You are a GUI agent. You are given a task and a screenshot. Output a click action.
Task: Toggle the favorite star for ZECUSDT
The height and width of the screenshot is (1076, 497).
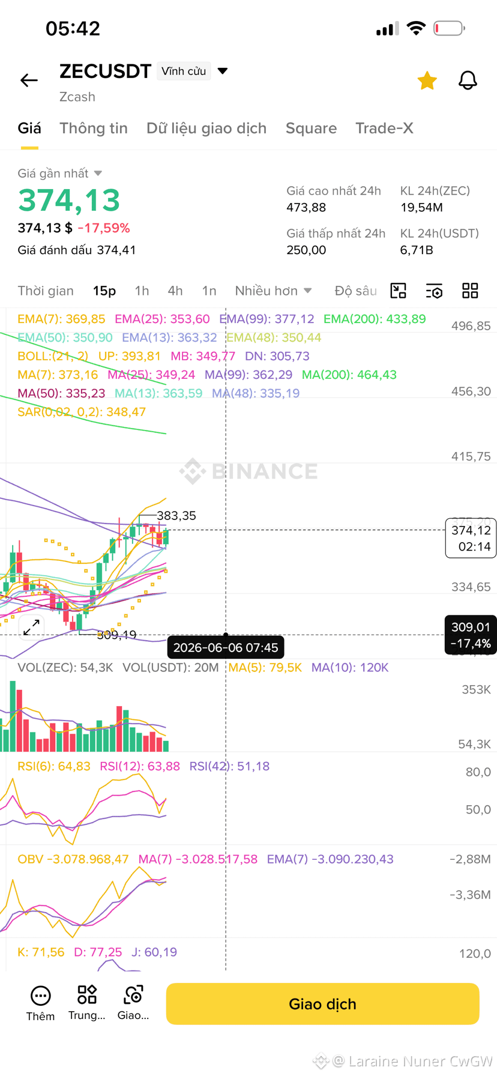click(427, 80)
